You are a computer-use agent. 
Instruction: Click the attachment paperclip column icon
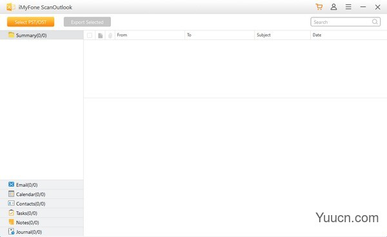pyautogui.click(x=110, y=35)
